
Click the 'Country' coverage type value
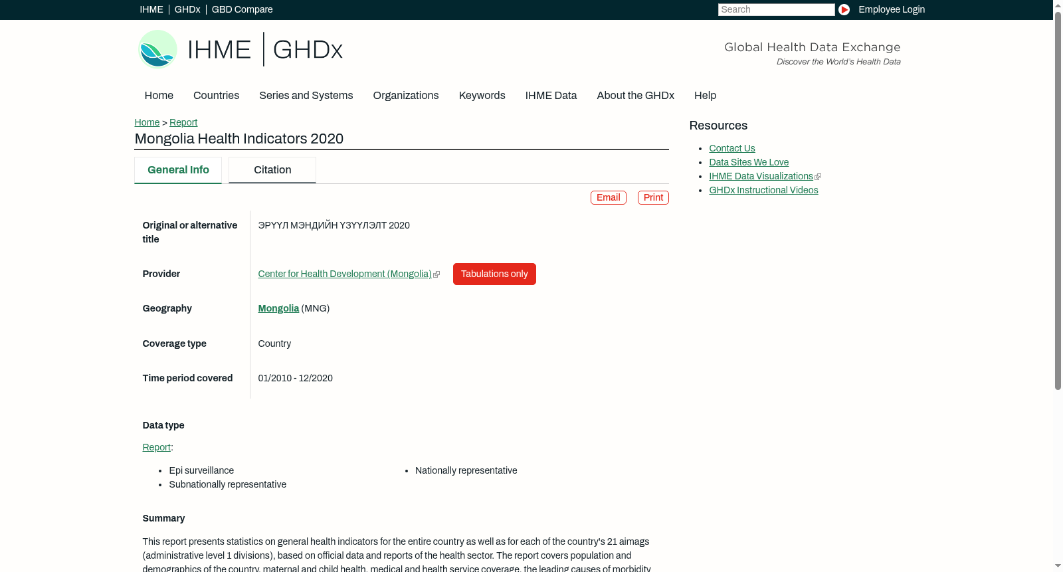tap(274, 343)
